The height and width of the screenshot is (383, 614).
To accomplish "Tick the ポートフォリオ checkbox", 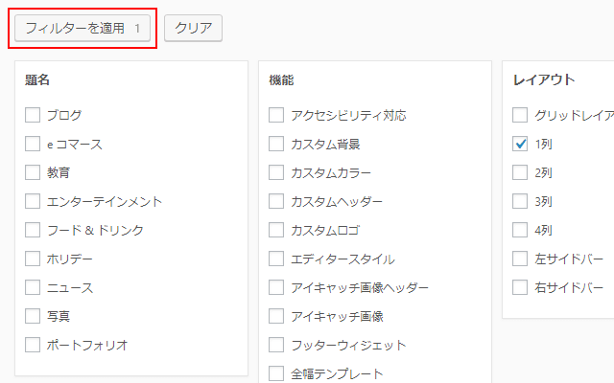I will pos(33,345).
